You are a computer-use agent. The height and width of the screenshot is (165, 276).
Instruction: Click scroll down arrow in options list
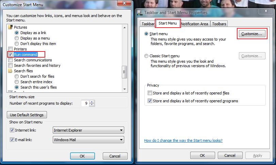pyautogui.click(x=125, y=89)
